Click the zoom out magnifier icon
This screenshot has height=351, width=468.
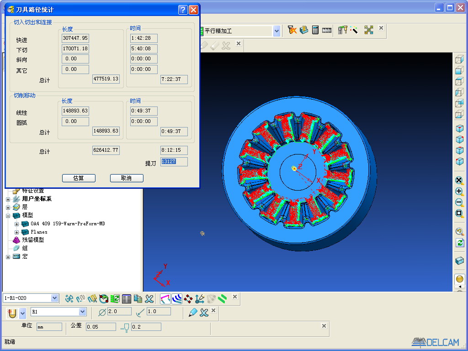pos(459,202)
